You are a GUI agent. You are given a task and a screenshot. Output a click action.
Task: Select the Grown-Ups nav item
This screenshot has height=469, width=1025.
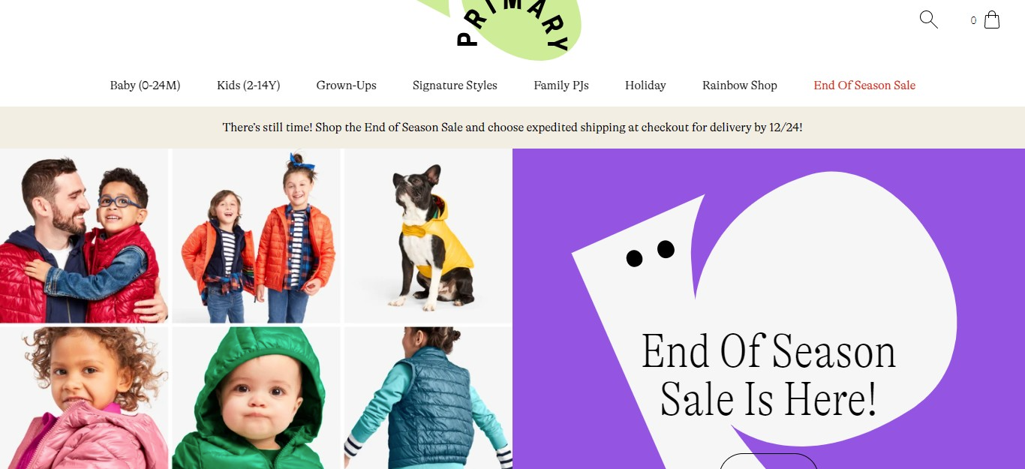346,86
